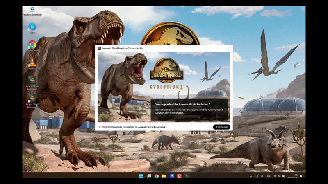The width and height of the screenshot is (328, 184).
Task: Click the Jurassic World Evolution 2 logo in the installer banner
Action: click(x=166, y=74)
